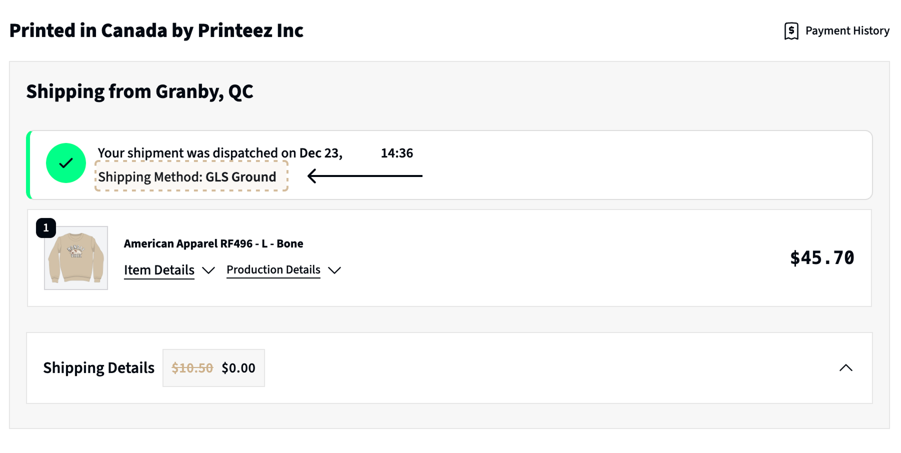Image resolution: width=901 pixels, height=453 pixels.
Task: Click the arrow pointing to shipping method
Action: point(364,176)
